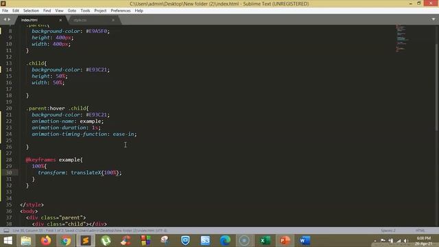Open the volume speaker tray icon
The image size is (439, 247).
click(x=406, y=241)
